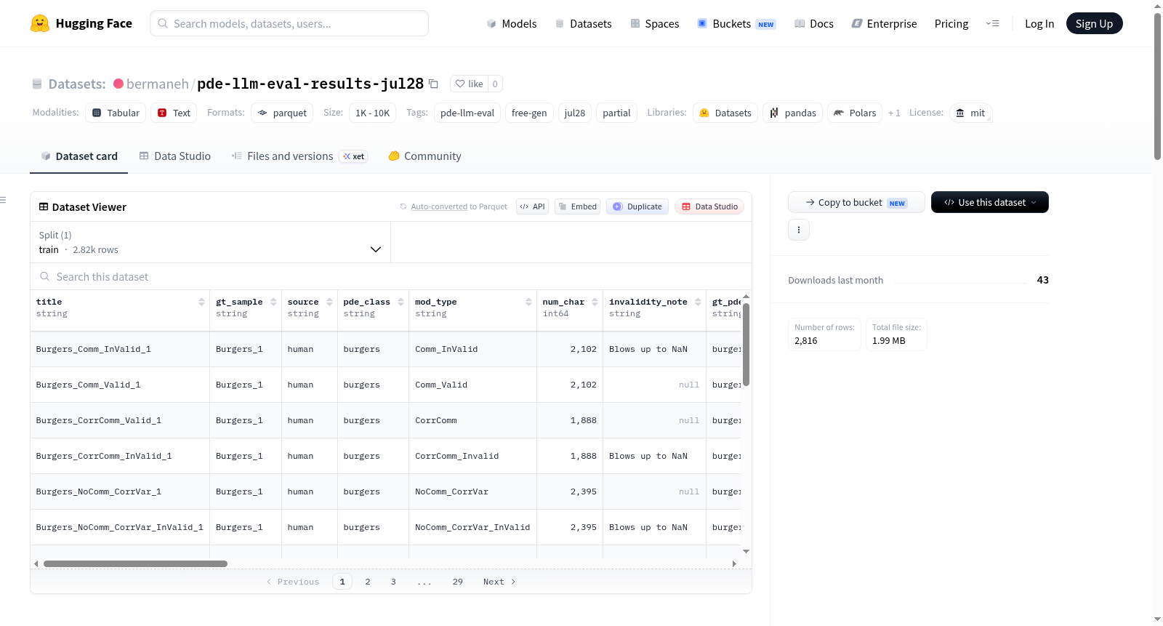Viewport: 1163px width, 626px height.
Task: Click the table vertical scrollbar thumb
Action: click(x=746, y=345)
